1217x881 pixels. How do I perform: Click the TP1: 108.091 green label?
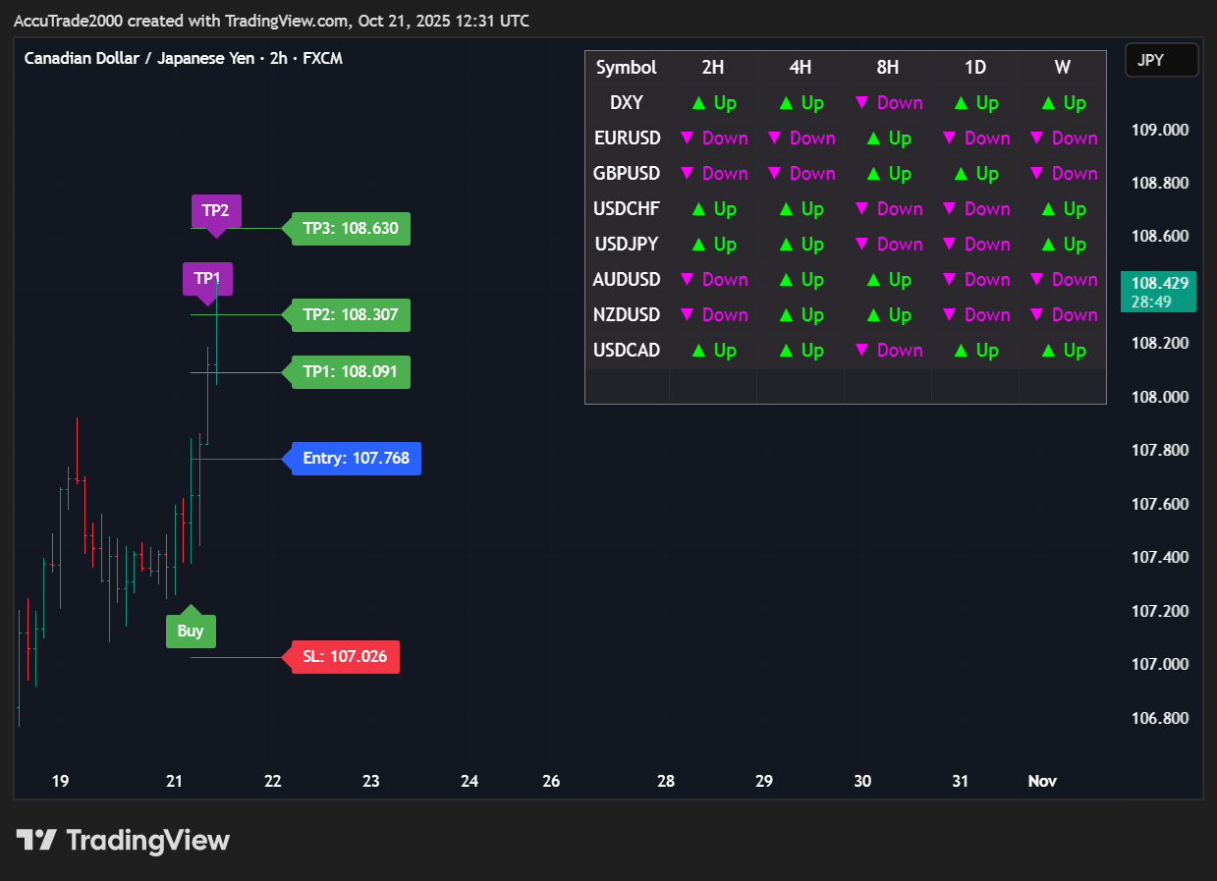[351, 372]
